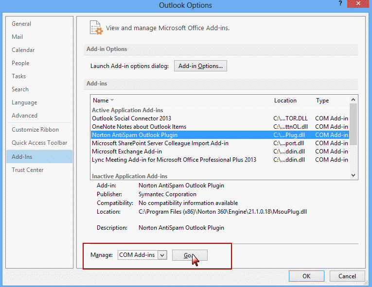Select Lync Meeting Add-in entry
Image resolution: width=372 pixels, height=287 pixels.
(x=174, y=160)
